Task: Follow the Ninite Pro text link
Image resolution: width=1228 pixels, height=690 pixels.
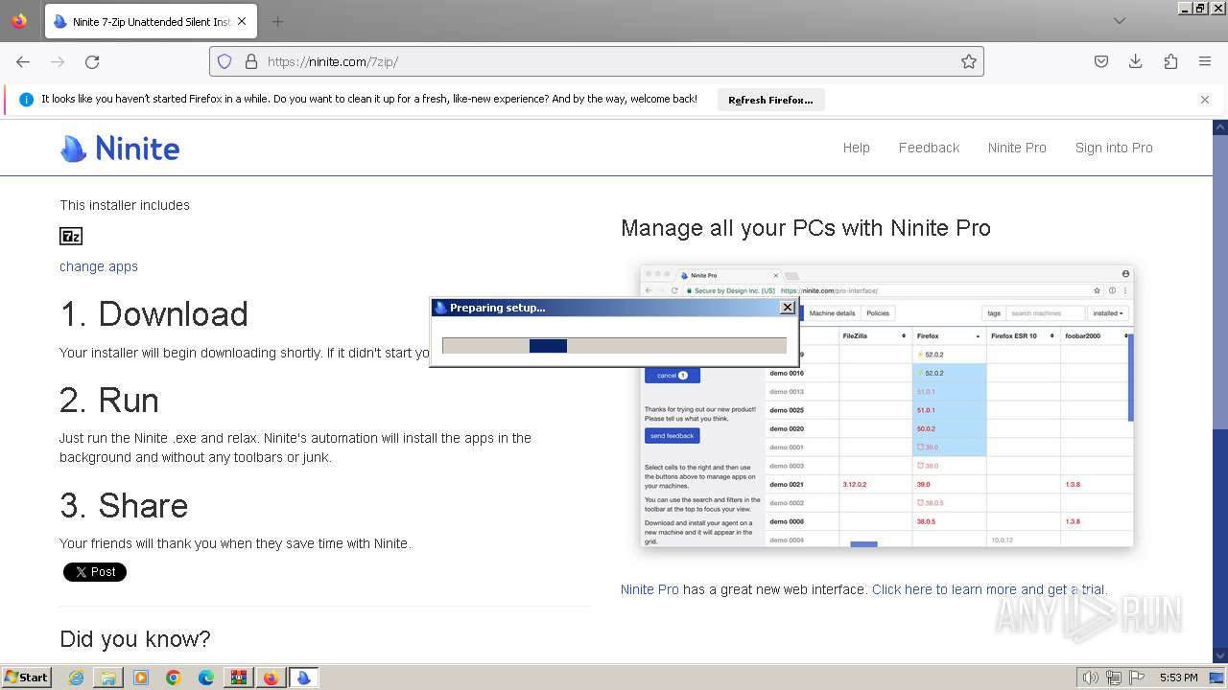Action: pyautogui.click(x=649, y=589)
